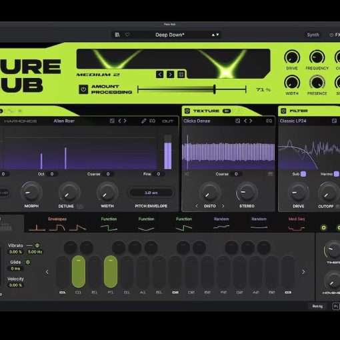Open the texture EQ
This screenshot has height=340, width=340.
269,121
